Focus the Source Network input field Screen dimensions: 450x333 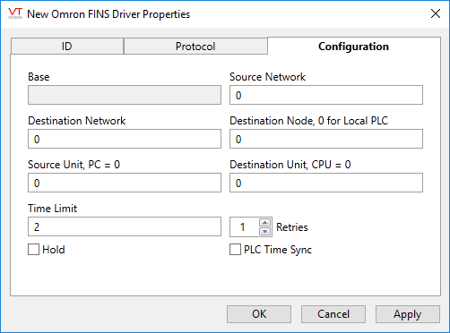[x=326, y=95]
